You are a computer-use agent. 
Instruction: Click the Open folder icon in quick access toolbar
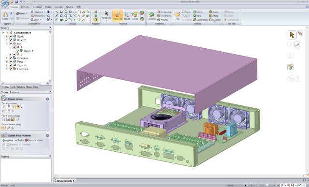coord(12,1)
